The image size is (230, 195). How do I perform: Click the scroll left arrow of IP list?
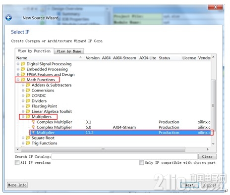coord(18,149)
